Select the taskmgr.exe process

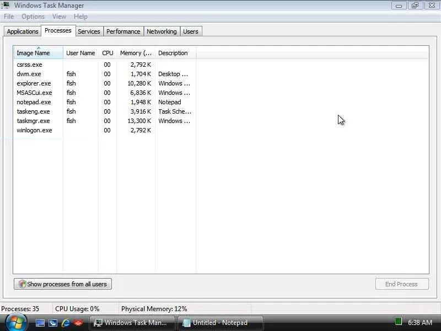105,121
